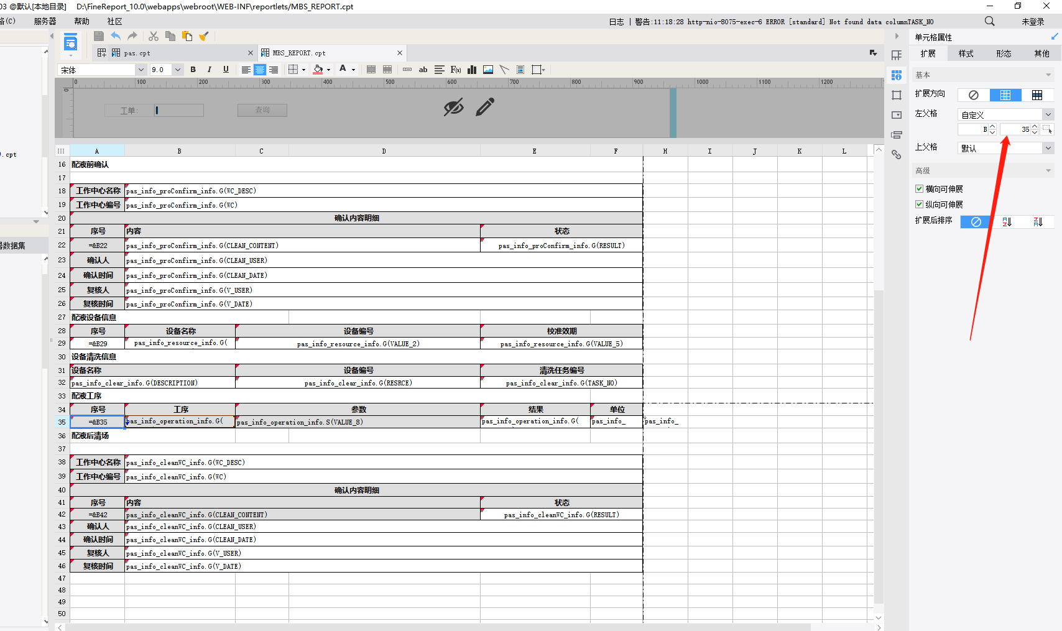
Task: Insert a slope line
Action: (x=504, y=70)
